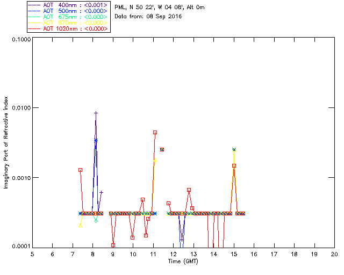The image size is (344, 275).
Task: Click the highest red square near hour 11
Action: 155,133
